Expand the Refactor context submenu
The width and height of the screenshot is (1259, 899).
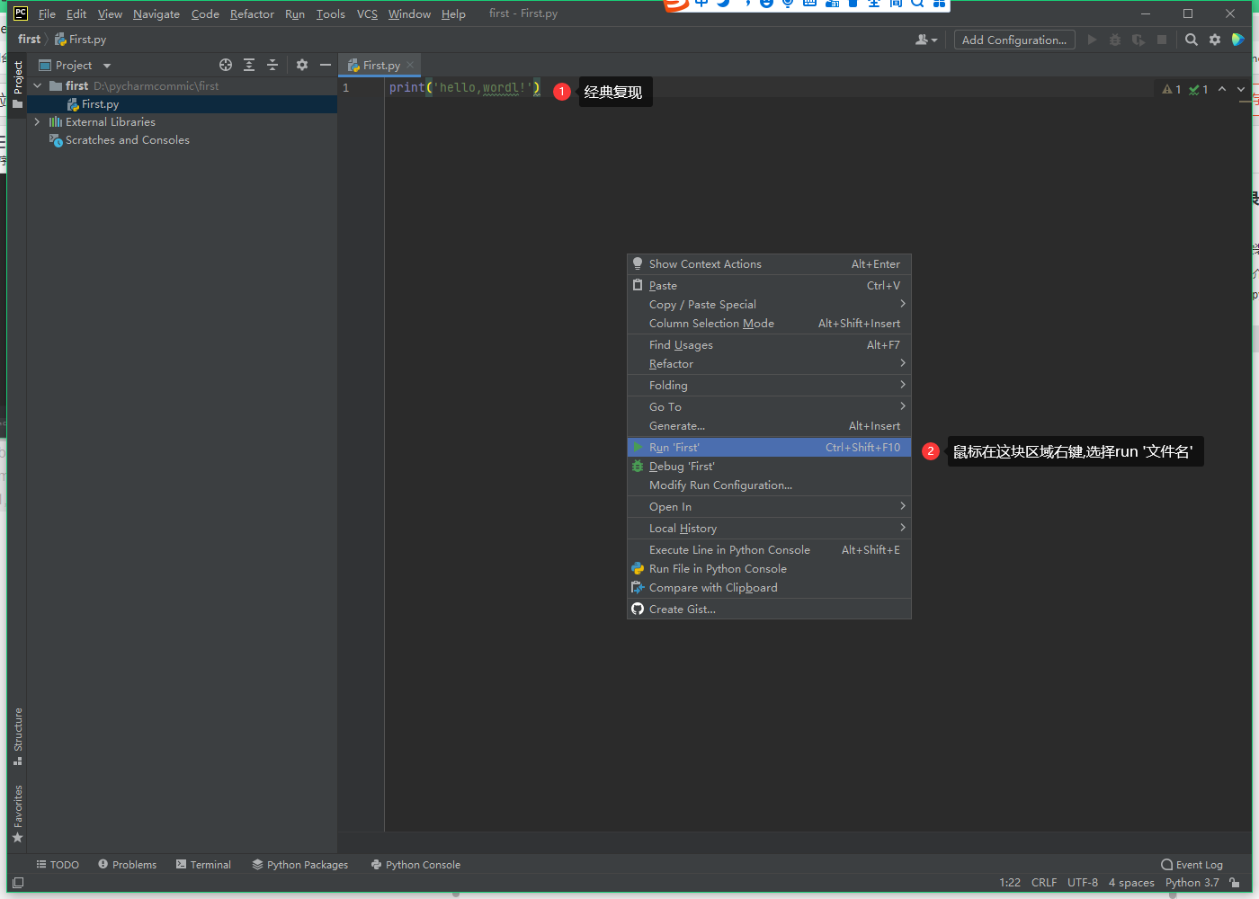point(769,364)
